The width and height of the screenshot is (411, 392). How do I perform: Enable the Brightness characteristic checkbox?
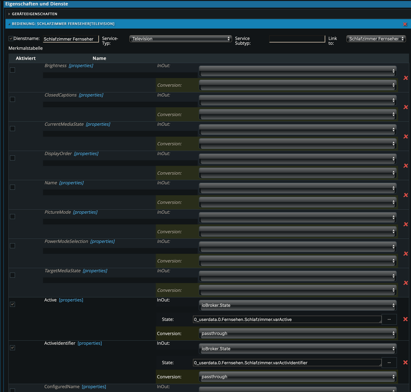coord(12,70)
